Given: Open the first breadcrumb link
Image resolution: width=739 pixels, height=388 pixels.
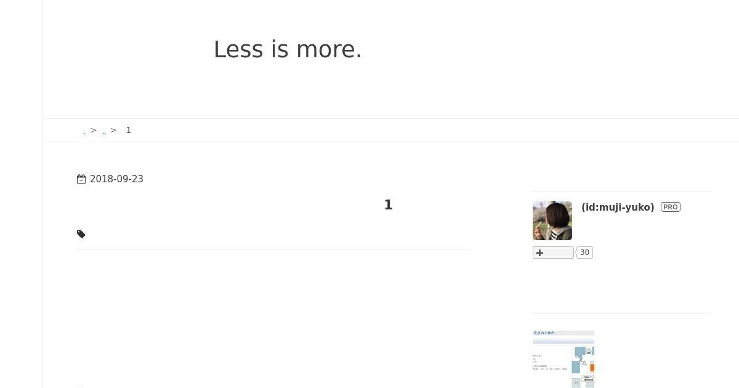Looking at the screenshot, I should pos(84,132).
